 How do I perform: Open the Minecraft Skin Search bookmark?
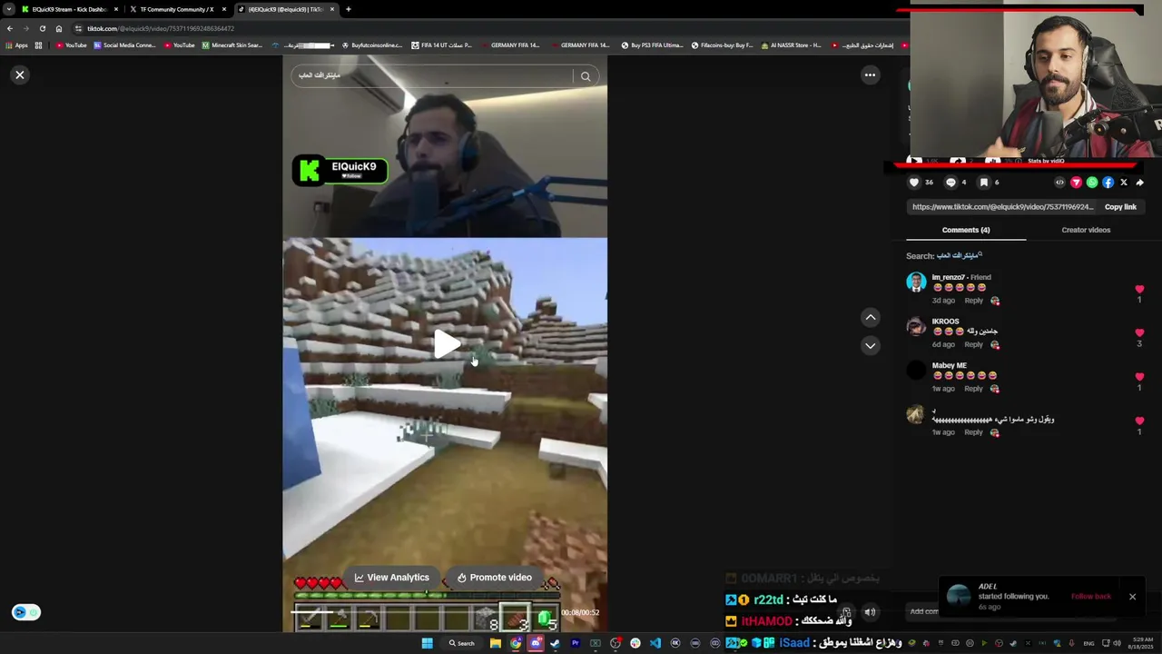click(x=231, y=45)
